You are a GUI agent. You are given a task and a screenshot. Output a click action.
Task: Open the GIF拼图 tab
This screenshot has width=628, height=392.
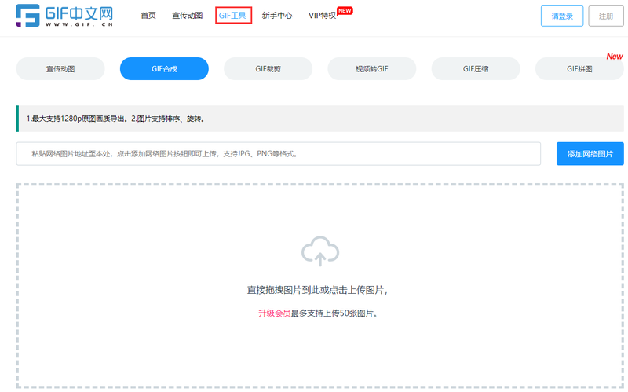579,69
